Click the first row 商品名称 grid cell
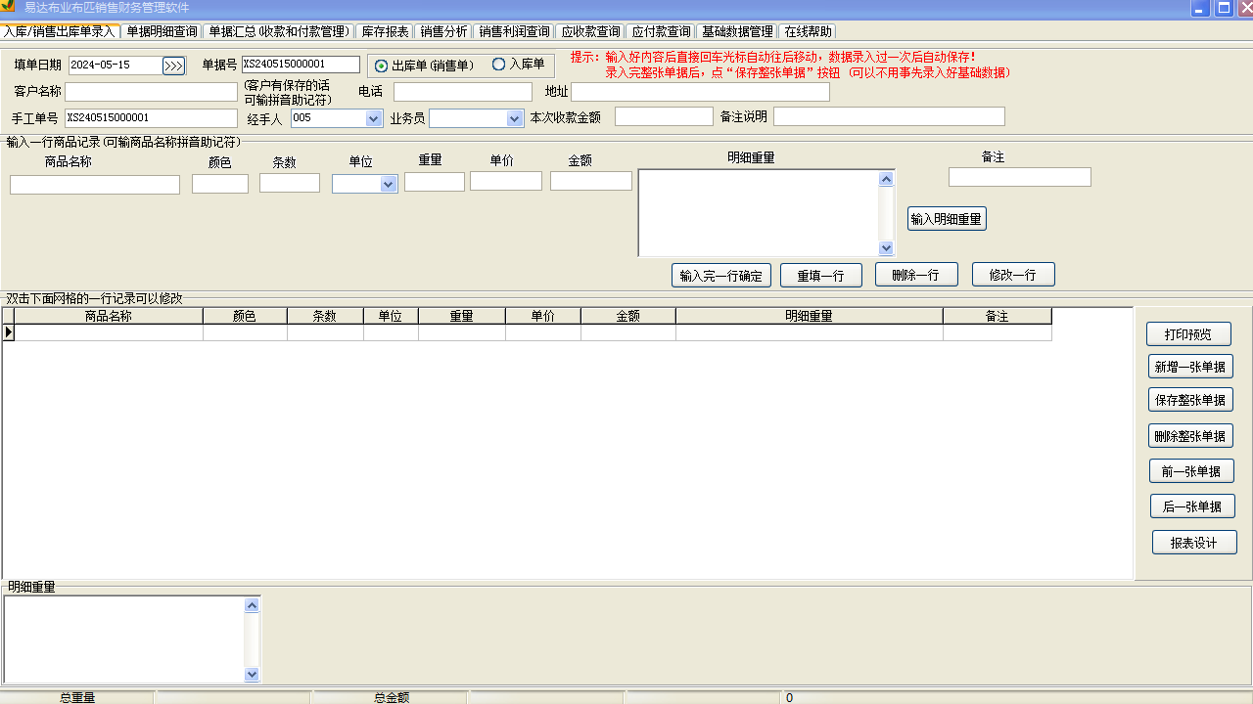Image resolution: width=1253 pixels, height=704 pixels. point(109,332)
